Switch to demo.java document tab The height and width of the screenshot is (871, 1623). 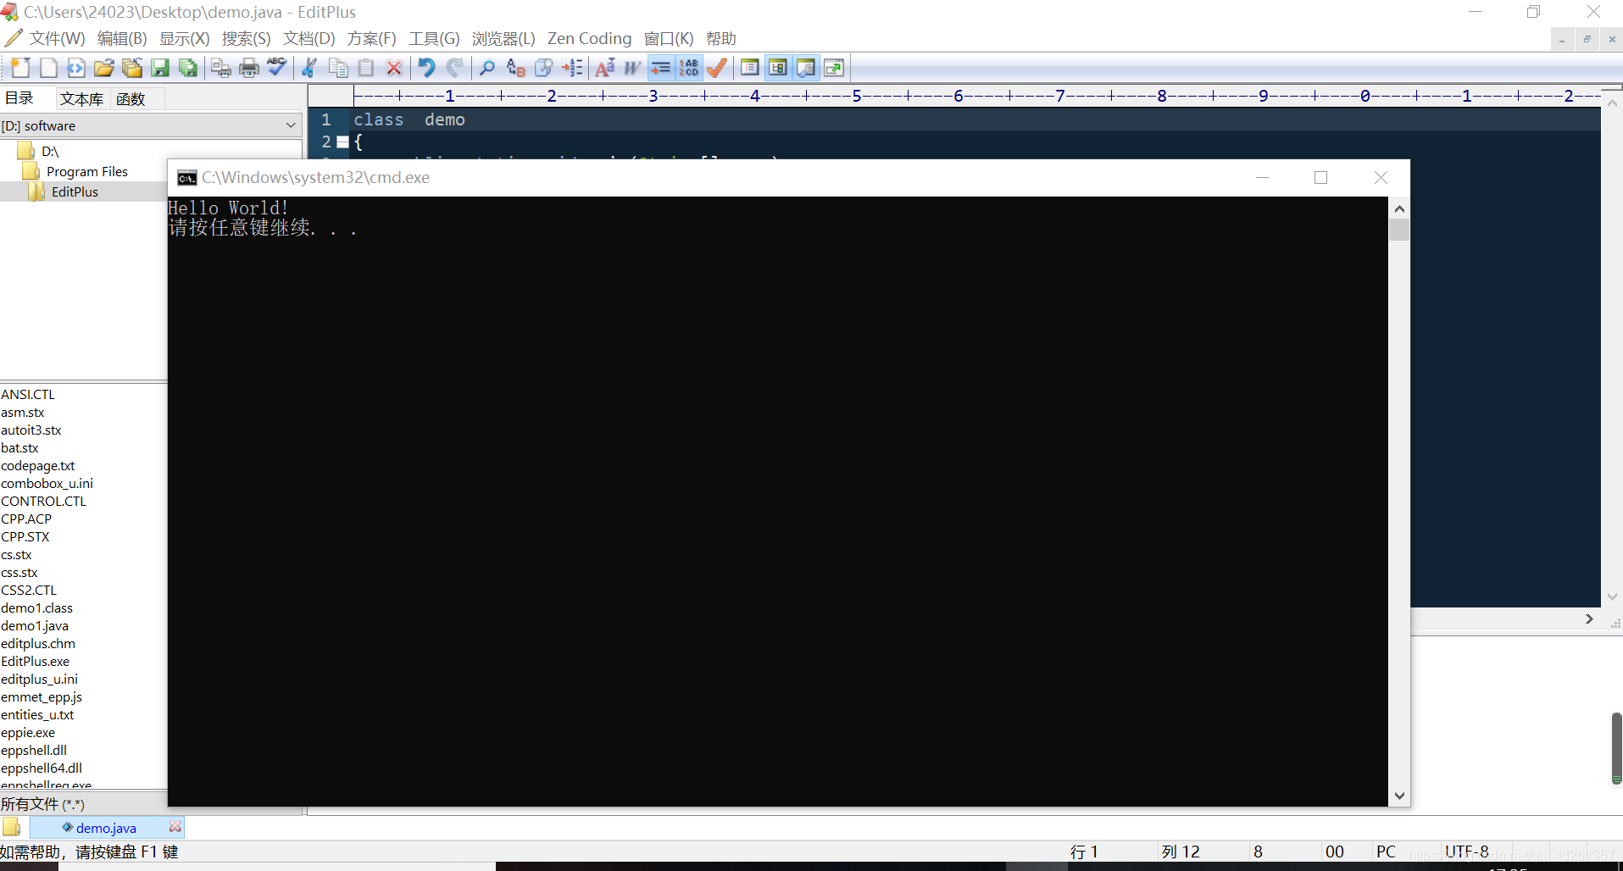coord(106,828)
